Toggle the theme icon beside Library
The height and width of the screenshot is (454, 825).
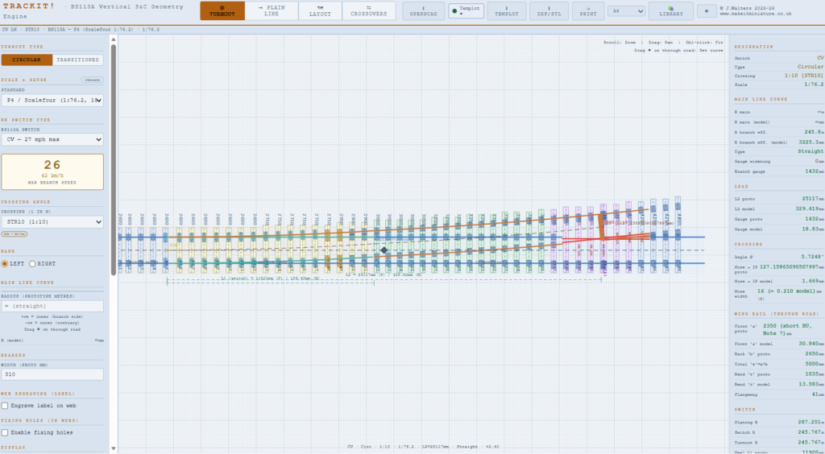707,11
